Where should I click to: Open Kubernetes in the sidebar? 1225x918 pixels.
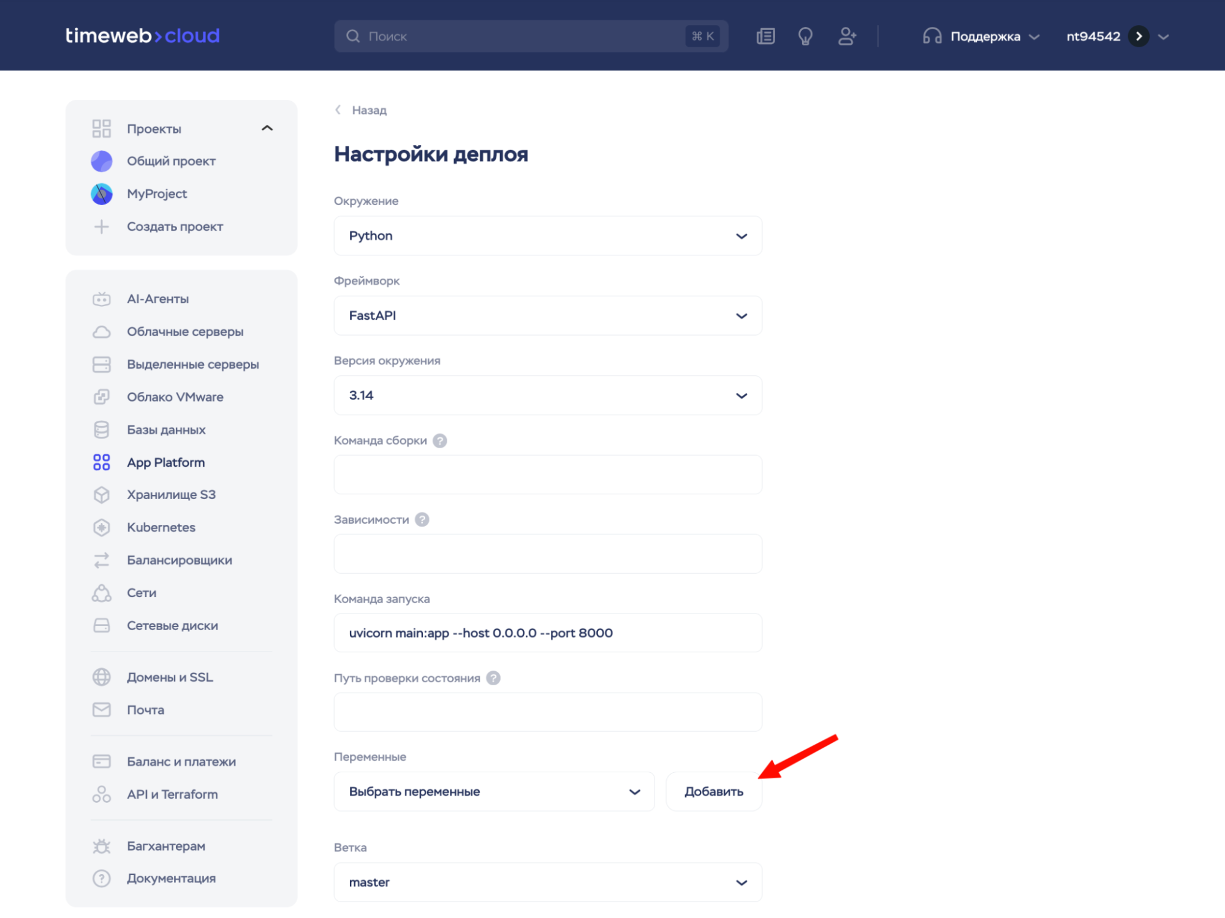click(x=161, y=527)
